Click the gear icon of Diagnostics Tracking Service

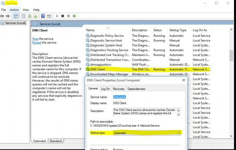click(x=88, y=50)
